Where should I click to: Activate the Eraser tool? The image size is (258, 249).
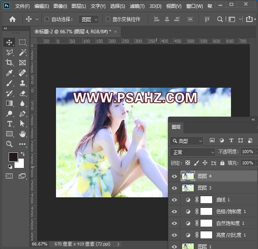22,93
